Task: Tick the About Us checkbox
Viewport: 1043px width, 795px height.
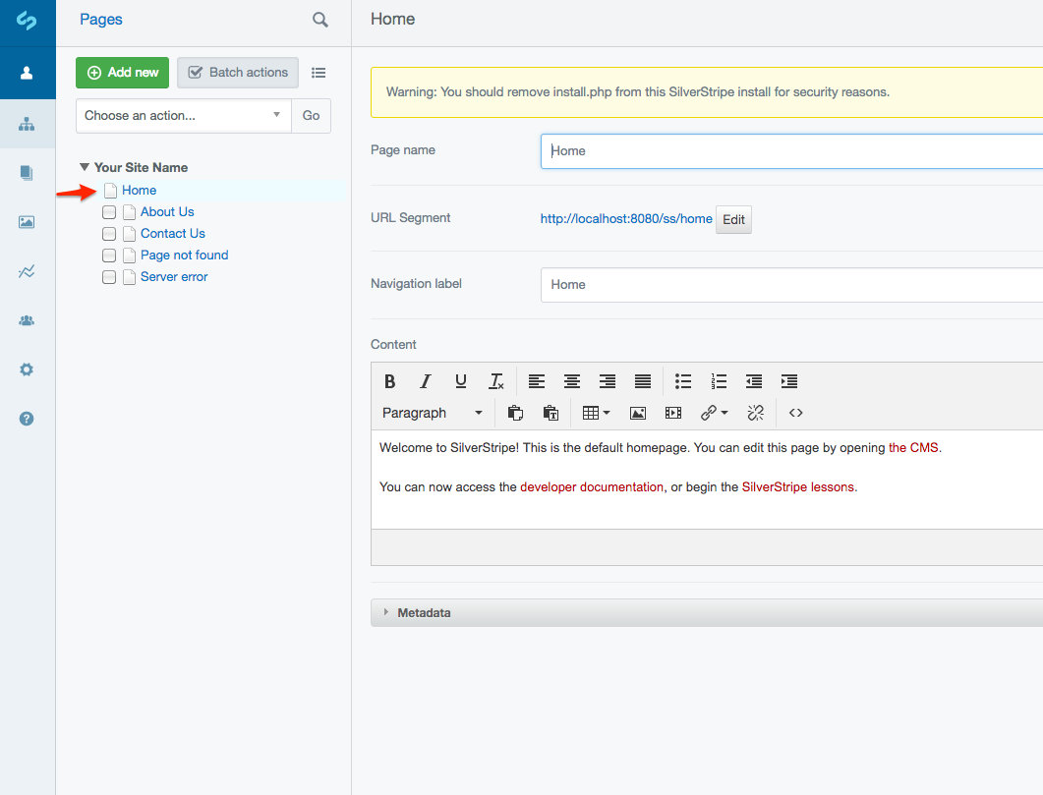Action: click(109, 212)
